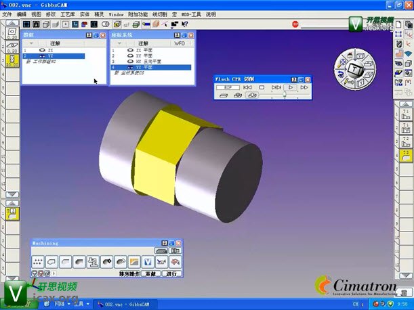Open the 编辑 menu
Image resolution: width=414 pixels, height=310 pixels.
click(x=22, y=14)
